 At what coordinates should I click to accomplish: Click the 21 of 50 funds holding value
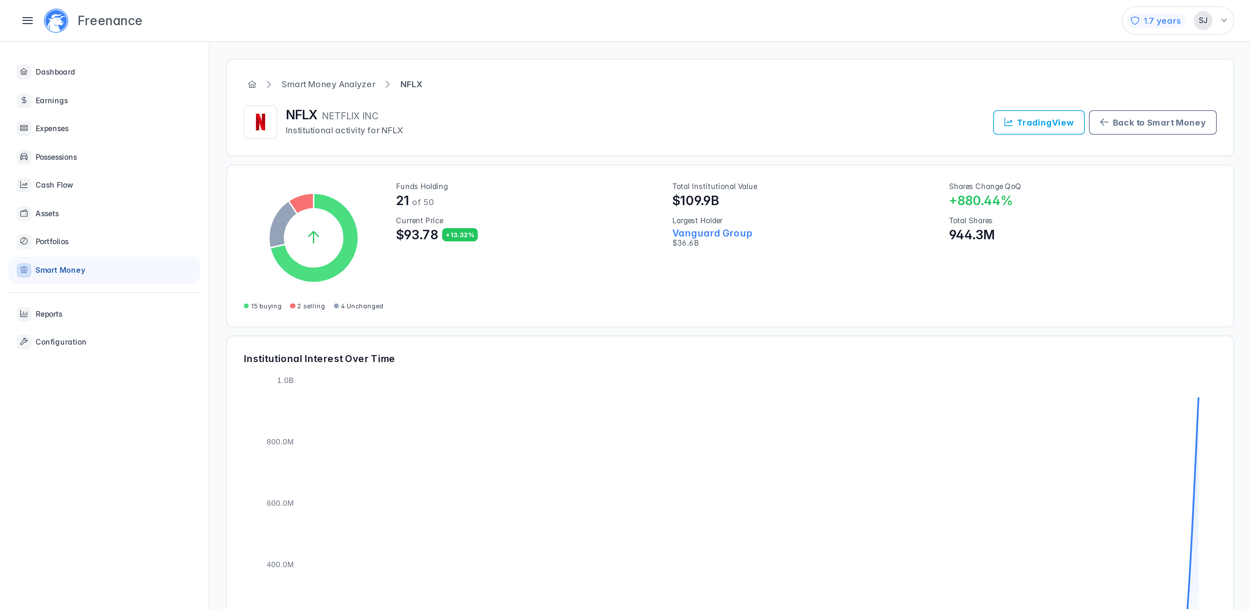415,201
